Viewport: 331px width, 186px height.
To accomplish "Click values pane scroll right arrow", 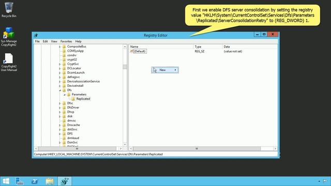I will (275, 148).
